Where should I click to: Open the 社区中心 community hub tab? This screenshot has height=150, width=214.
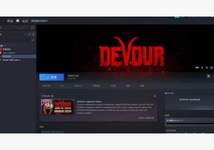click(x=78, y=86)
